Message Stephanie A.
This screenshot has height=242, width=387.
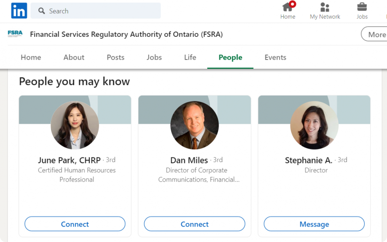coord(314,224)
